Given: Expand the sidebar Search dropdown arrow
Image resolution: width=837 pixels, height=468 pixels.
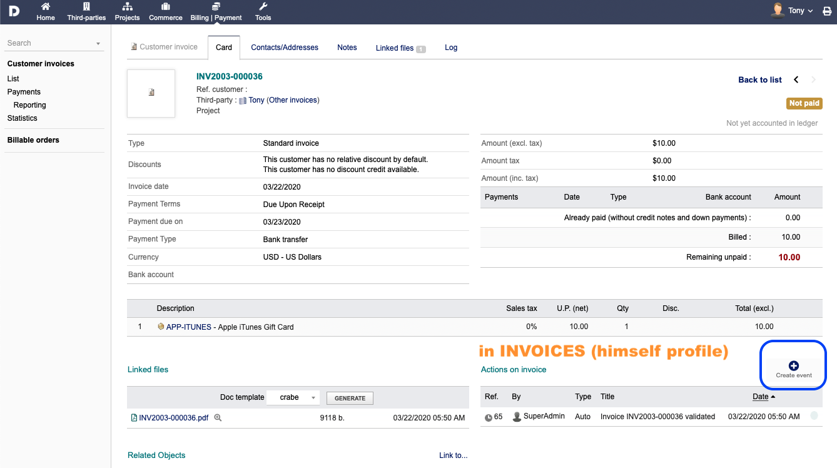Looking at the screenshot, I should pyautogui.click(x=98, y=44).
